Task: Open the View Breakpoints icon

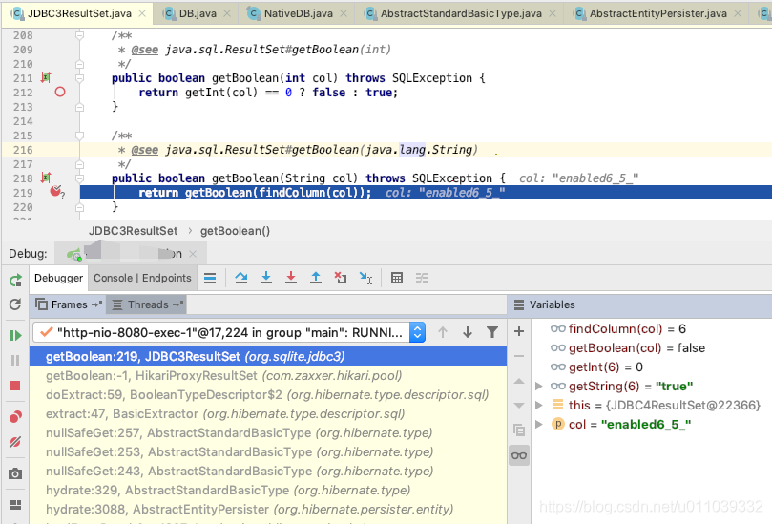Action: point(15,417)
